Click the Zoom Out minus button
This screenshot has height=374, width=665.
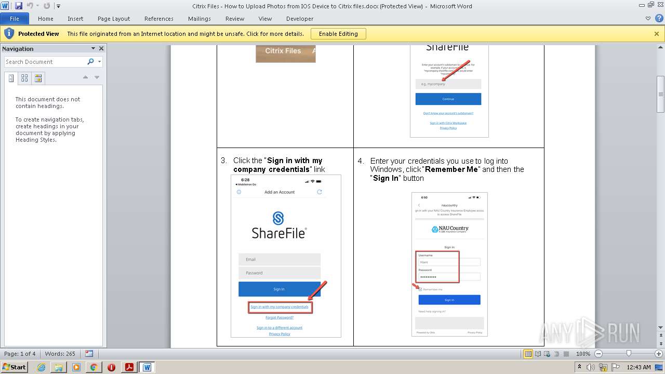pyautogui.click(x=598, y=354)
